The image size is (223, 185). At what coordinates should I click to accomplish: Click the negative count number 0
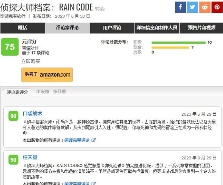pyautogui.click(x=153, y=52)
